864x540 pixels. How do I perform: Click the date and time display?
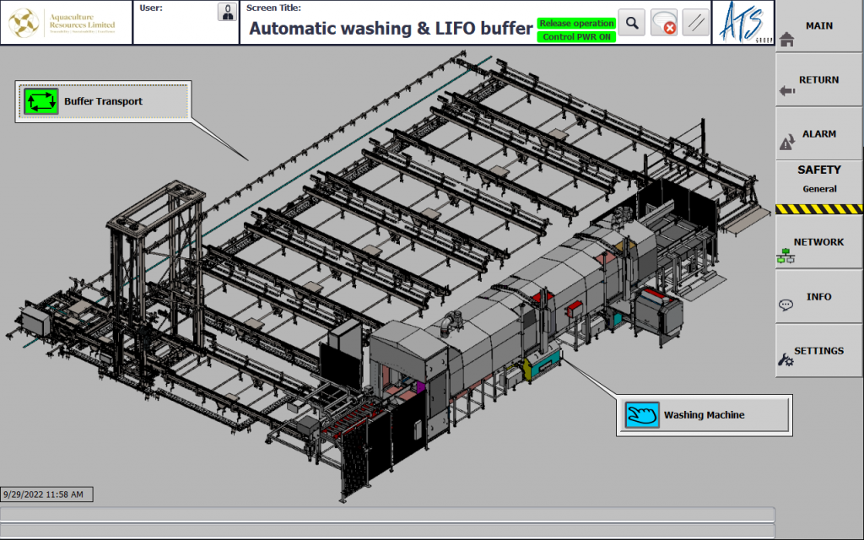(x=46, y=494)
